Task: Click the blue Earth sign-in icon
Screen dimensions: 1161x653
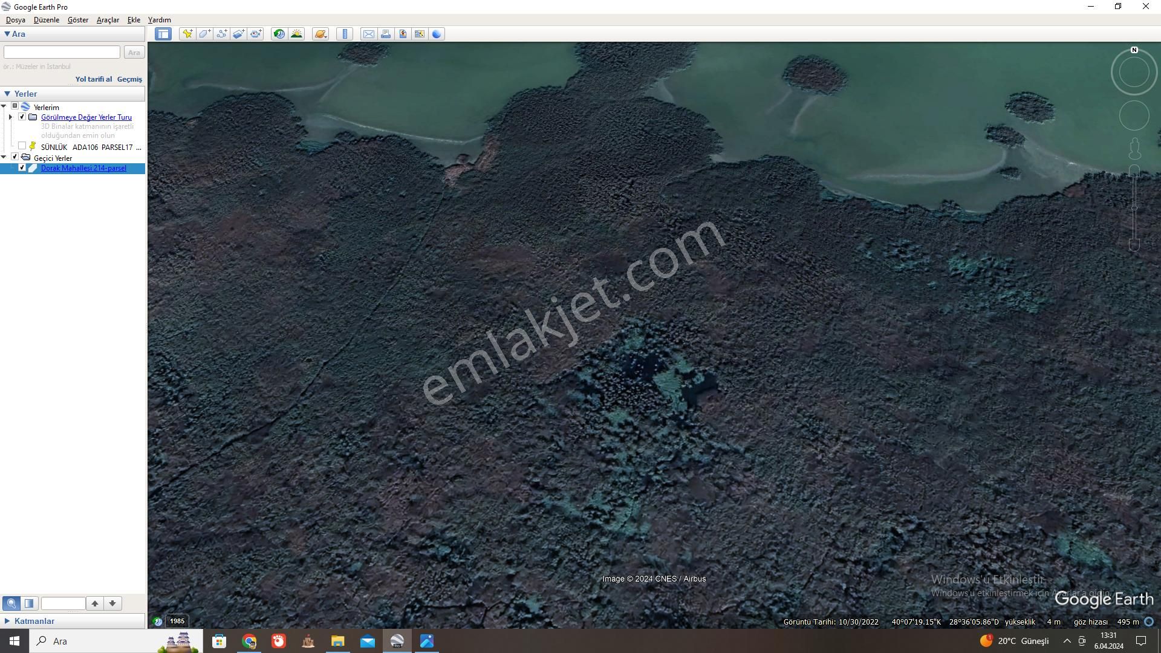Action: coord(437,34)
